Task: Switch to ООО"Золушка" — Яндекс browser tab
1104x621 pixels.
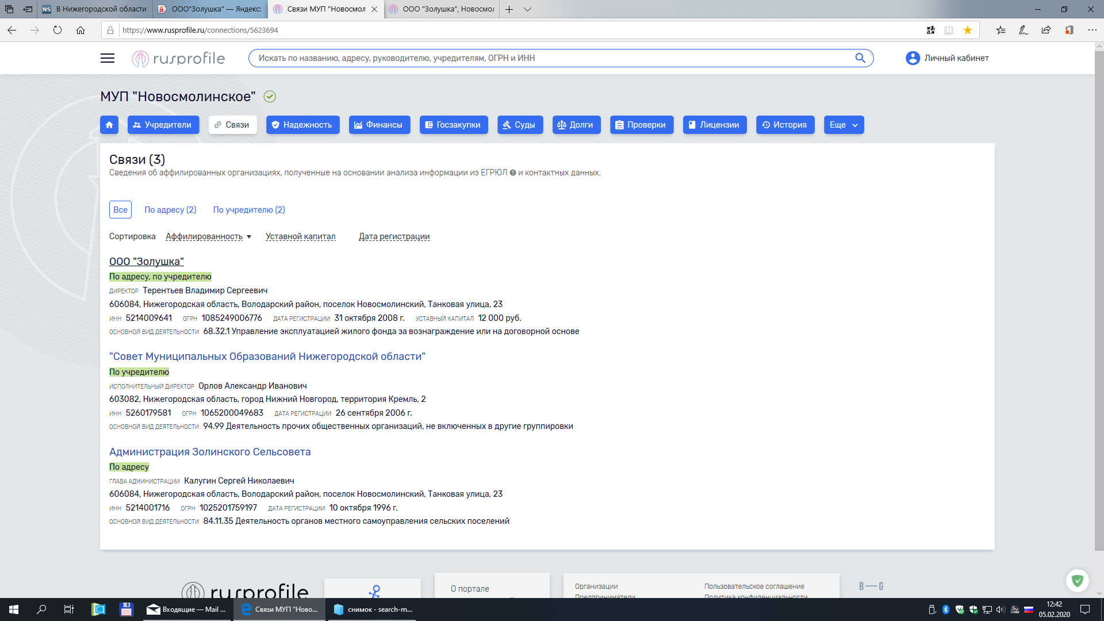Action: (x=210, y=9)
